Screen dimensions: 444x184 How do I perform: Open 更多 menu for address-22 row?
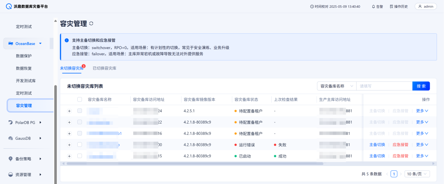click(422, 122)
